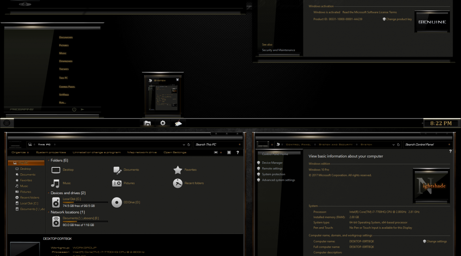This screenshot has height=256, width=461.
Task: Click Open Settings in the Explorer toolbar
Action: pos(175,152)
